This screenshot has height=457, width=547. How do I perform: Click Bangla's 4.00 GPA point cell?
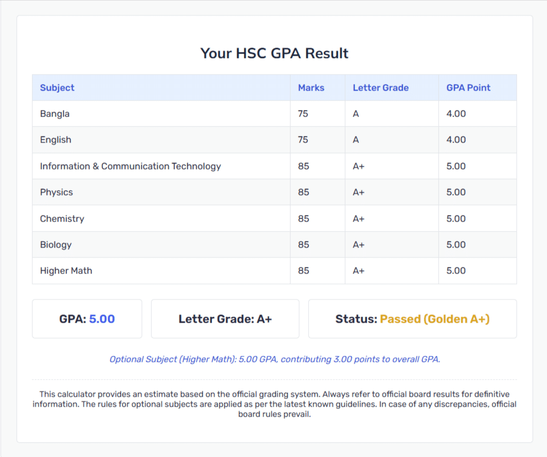pyautogui.click(x=478, y=113)
